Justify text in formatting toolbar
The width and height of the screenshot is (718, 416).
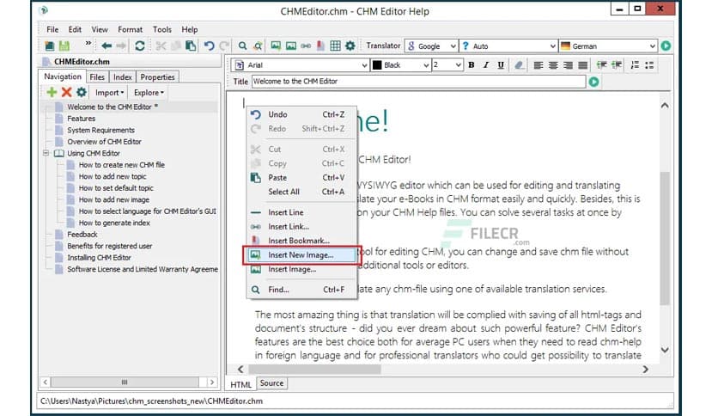(583, 65)
